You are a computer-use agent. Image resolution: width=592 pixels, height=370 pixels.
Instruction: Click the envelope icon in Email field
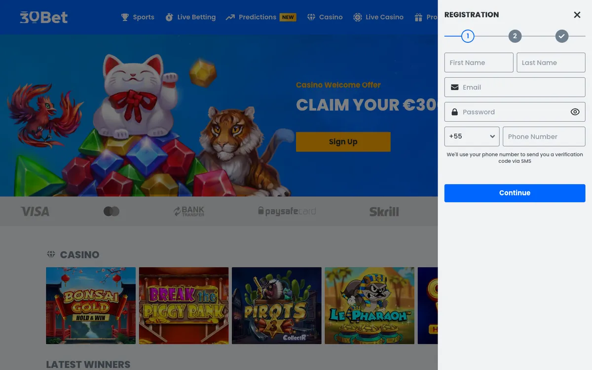click(455, 87)
